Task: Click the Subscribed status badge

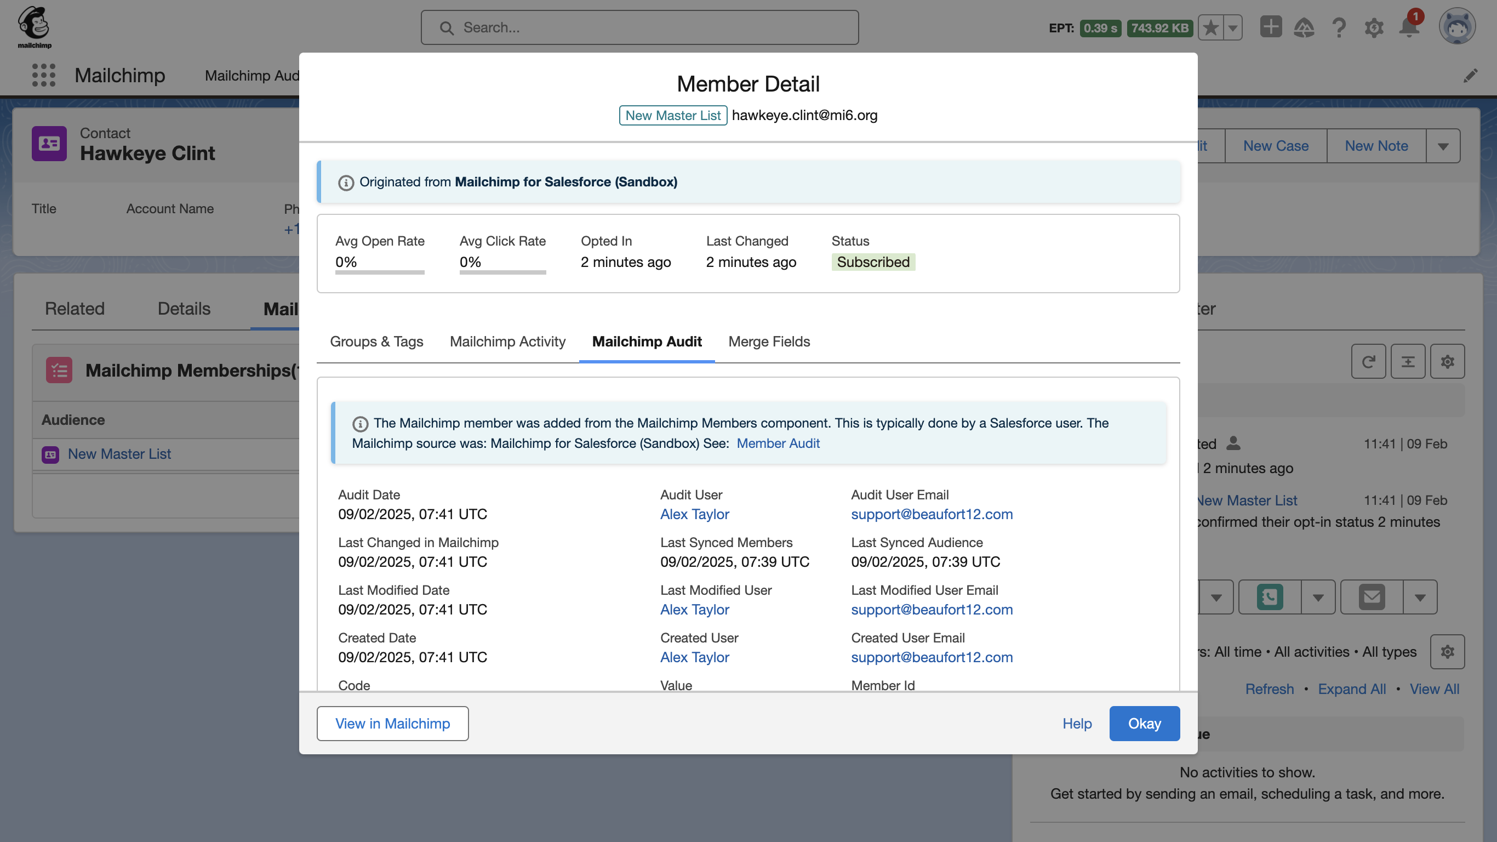Action: pyautogui.click(x=873, y=262)
